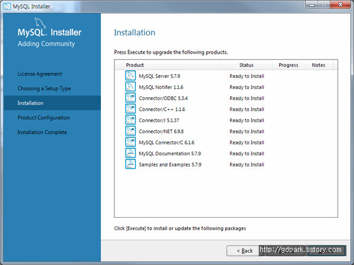Viewport: 354px width, 265px height.
Task: Click the Connector/ODBC 5.3.4 product icon
Action: pyautogui.click(x=130, y=97)
